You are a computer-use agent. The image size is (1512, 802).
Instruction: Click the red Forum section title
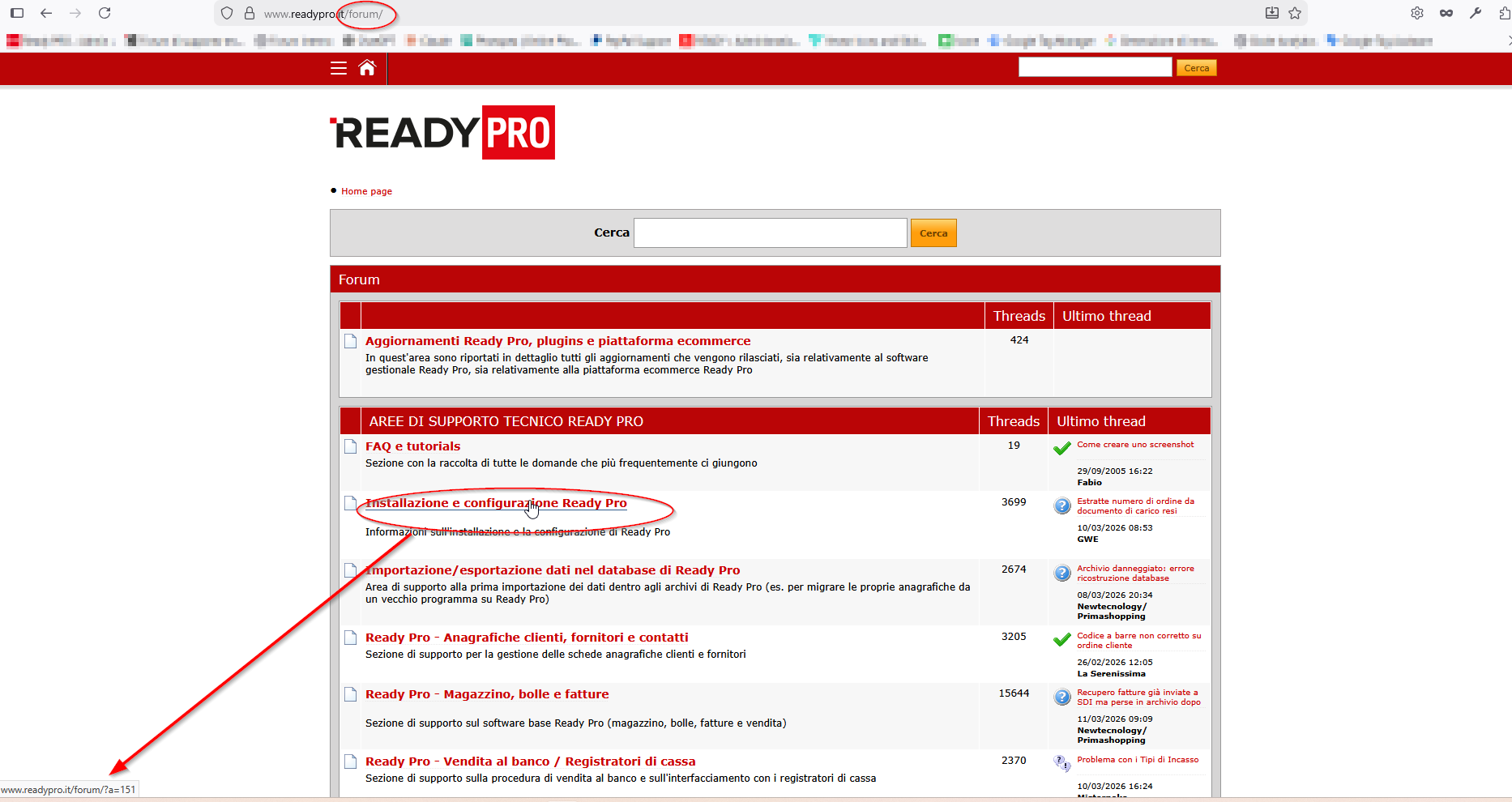point(359,279)
